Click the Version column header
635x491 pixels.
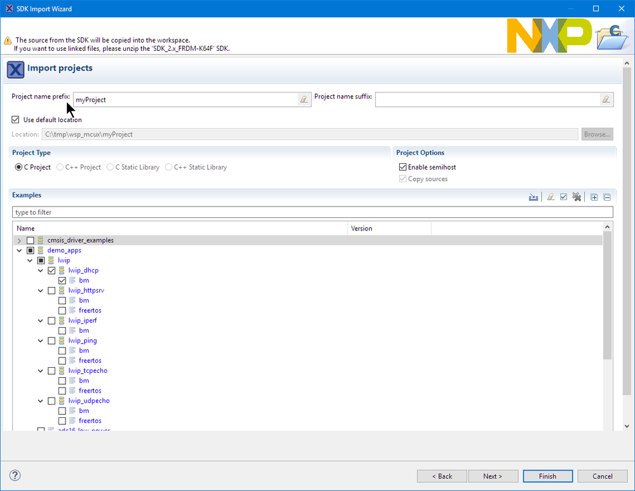[390, 228]
